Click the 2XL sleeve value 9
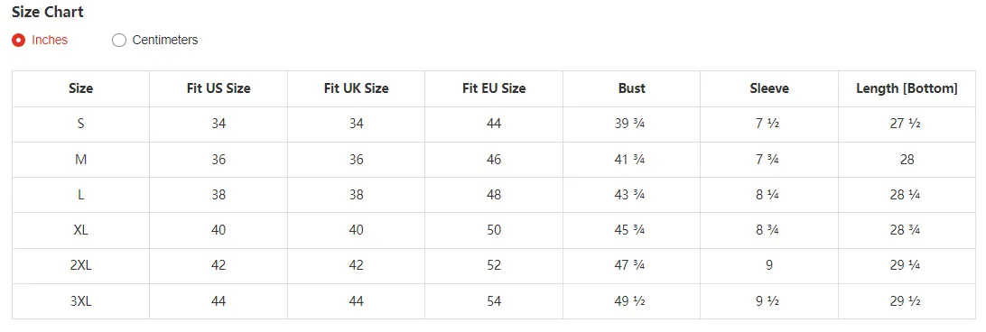This screenshot has width=986, height=332. pos(769,265)
